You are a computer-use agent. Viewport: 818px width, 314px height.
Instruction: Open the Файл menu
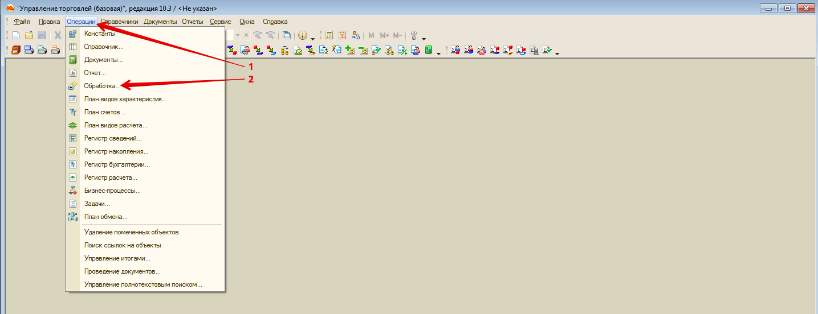(22, 22)
